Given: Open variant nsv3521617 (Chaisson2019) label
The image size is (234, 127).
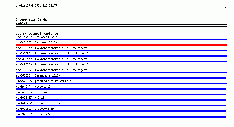Looking at the screenshot, I should point(35,109).
